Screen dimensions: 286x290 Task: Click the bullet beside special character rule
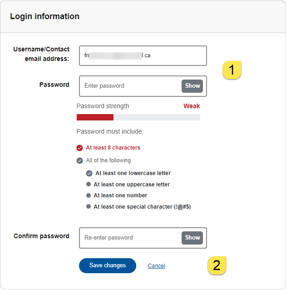tap(89, 207)
